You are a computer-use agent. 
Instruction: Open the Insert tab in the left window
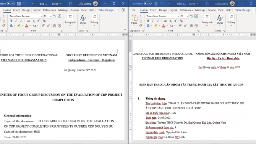pos(16,10)
